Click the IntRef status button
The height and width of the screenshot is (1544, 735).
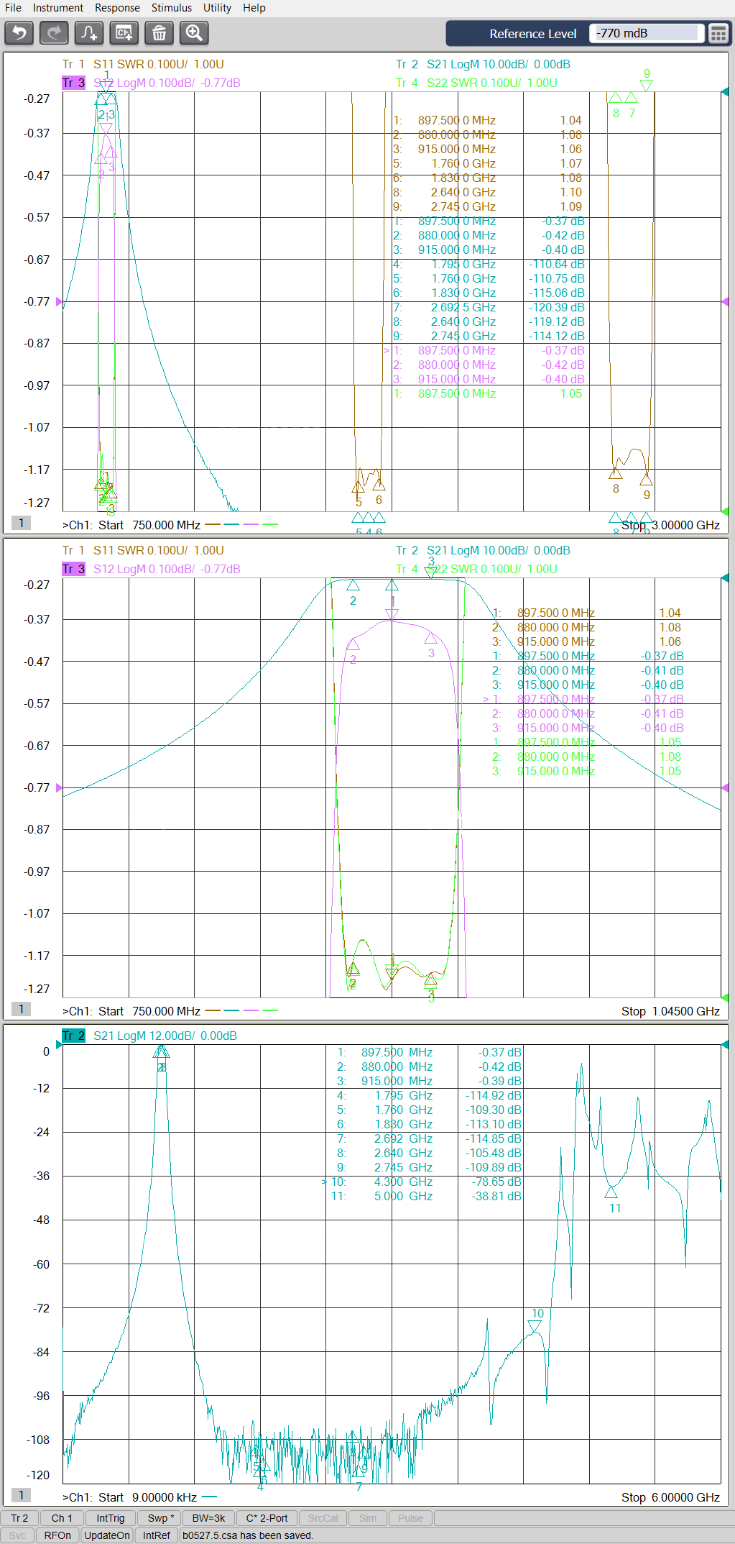[x=156, y=1535]
